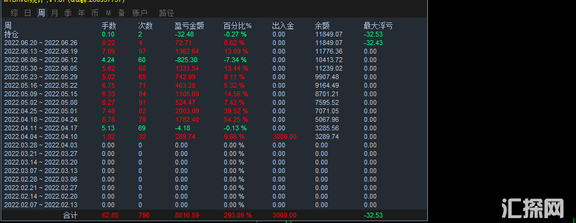Switch to the 年 yearly tab
The image size is (576, 223).
coord(82,13)
